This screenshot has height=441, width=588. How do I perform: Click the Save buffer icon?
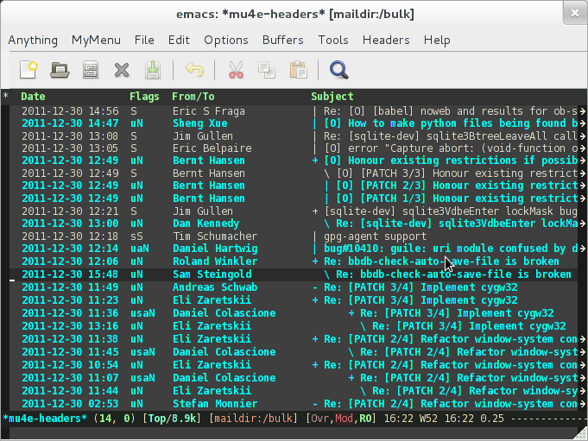click(x=152, y=70)
